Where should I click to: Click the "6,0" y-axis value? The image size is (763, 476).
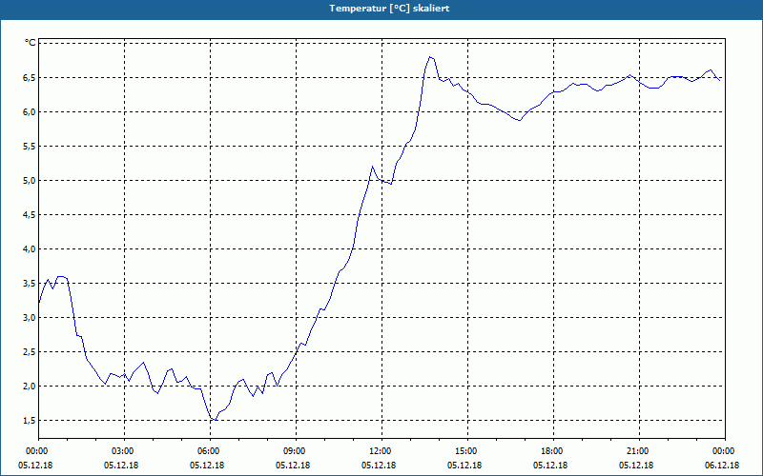click(x=29, y=112)
